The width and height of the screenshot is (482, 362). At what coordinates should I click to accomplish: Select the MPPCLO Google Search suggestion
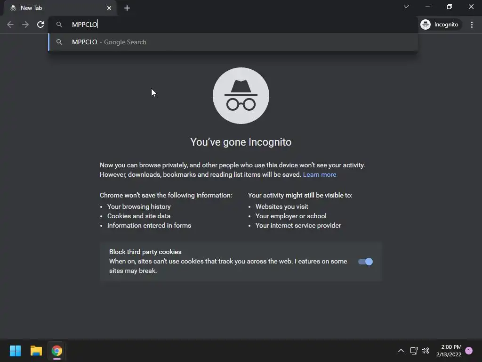233,42
